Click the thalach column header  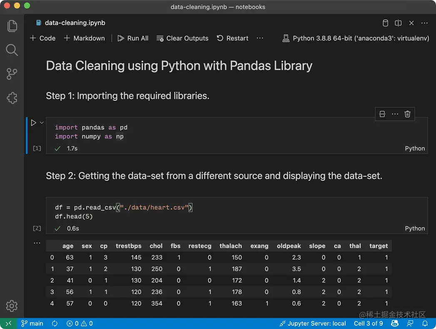[x=231, y=246]
